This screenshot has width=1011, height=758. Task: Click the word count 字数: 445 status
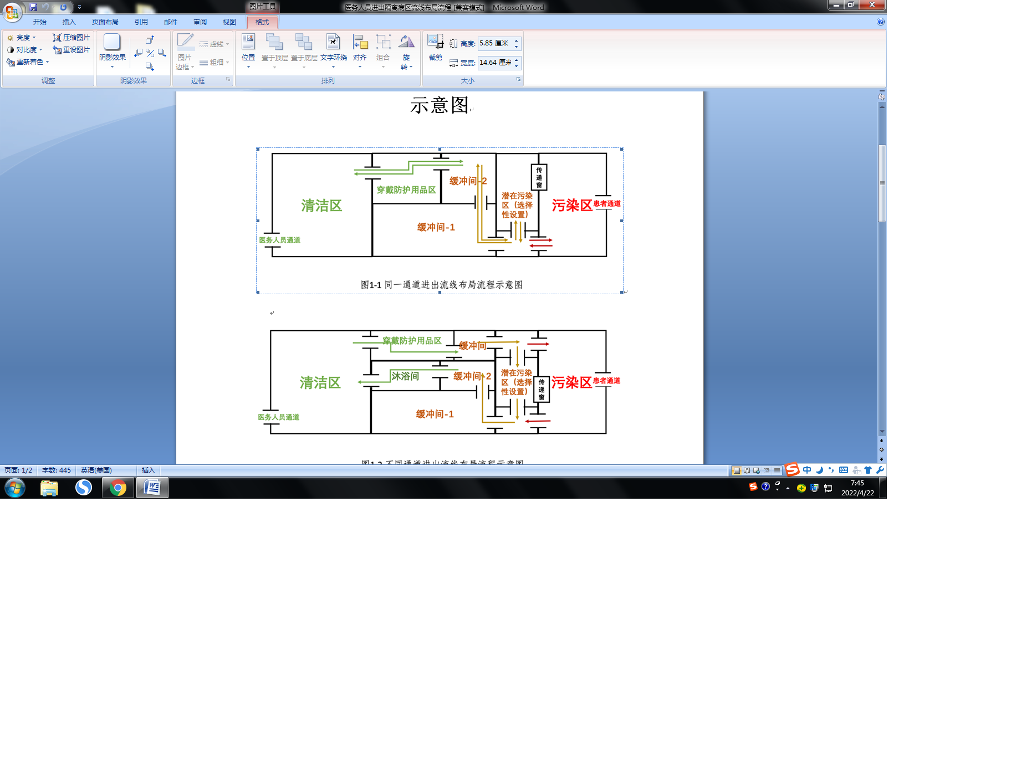(57, 470)
